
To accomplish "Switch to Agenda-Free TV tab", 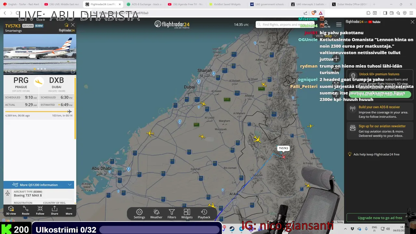I will (185, 4).
